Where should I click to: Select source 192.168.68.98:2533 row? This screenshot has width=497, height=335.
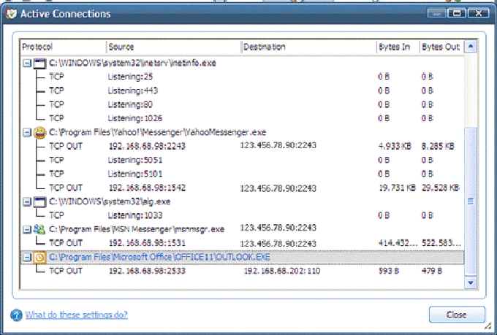[x=242, y=271]
